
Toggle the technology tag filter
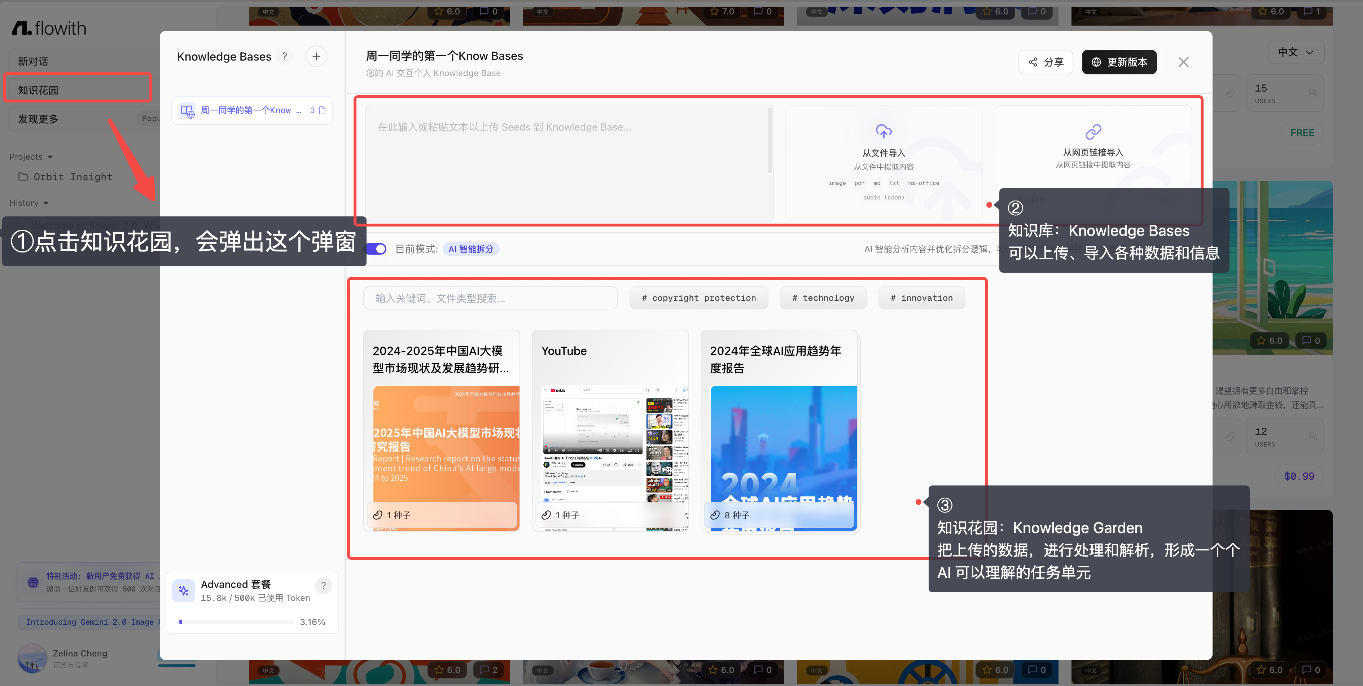[x=823, y=298]
